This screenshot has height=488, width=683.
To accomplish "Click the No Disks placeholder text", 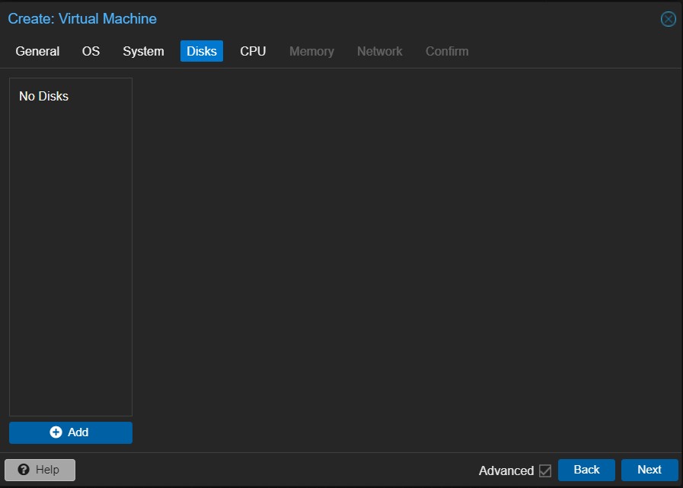I will click(43, 96).
